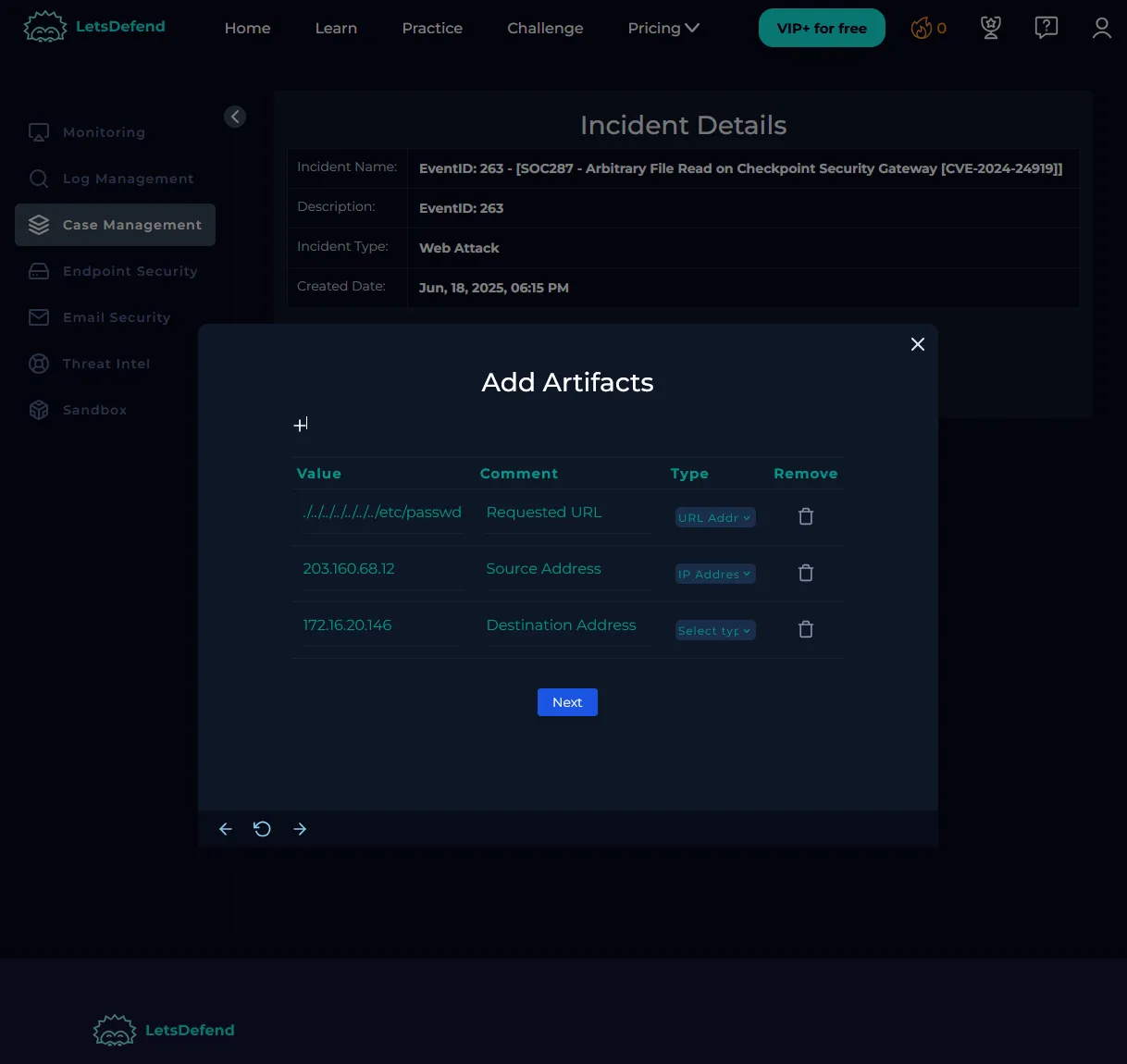Edit the 203.160.68.12 value field
This screenshot has width=1127, height=1064.
(381, 569)
